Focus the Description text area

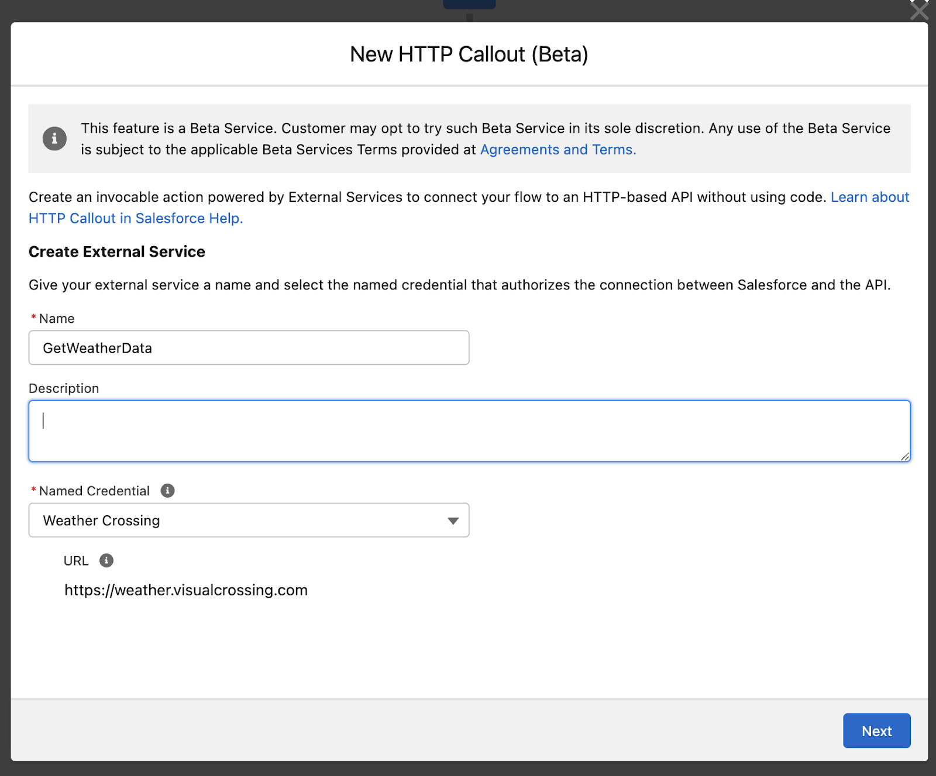tap(469, 431)
